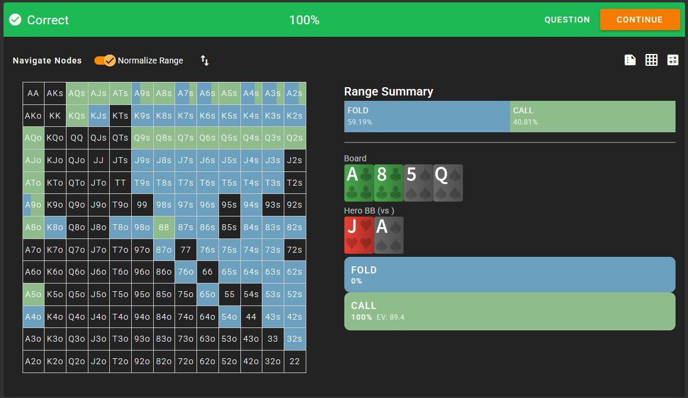Viewport: 688px width, 398px height.
Task: Select the FOLD 0% action bar
Action: 509,275
